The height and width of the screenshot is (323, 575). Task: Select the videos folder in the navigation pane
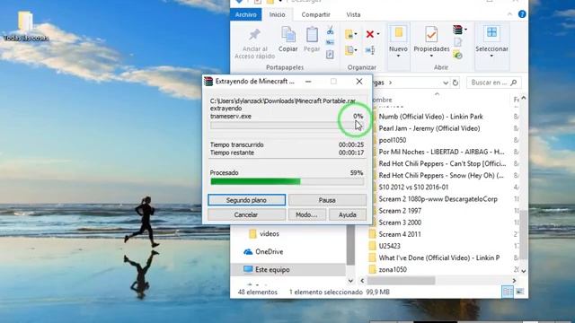pyautogui.click(x=270, y=233)
